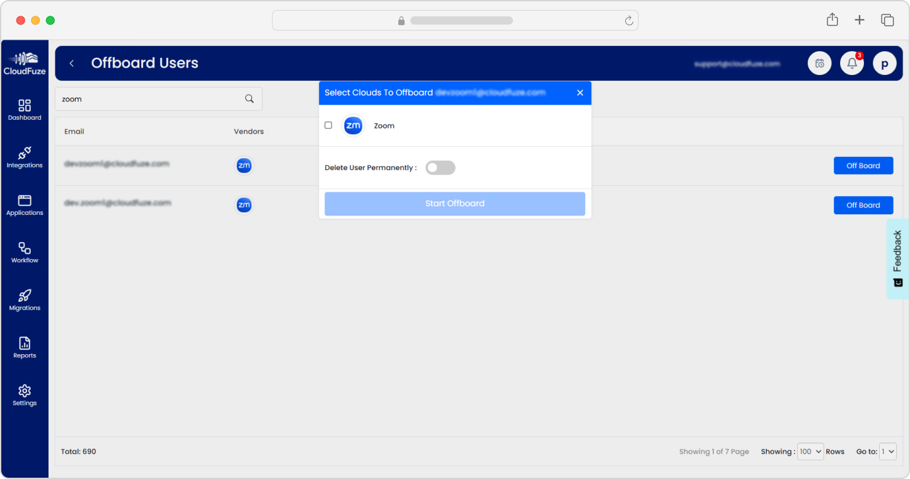Select the Integrations sidebar icon
Screen dimensions: 910x479
point(25,156)
